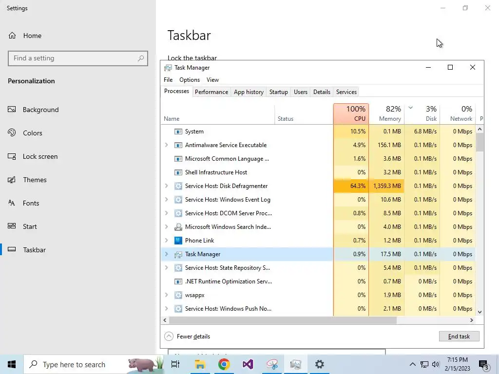The width and height of the screenshot is (499, 374).
Task: Expand Service Host: State Repository group
Action: click(x=167, y=268)
